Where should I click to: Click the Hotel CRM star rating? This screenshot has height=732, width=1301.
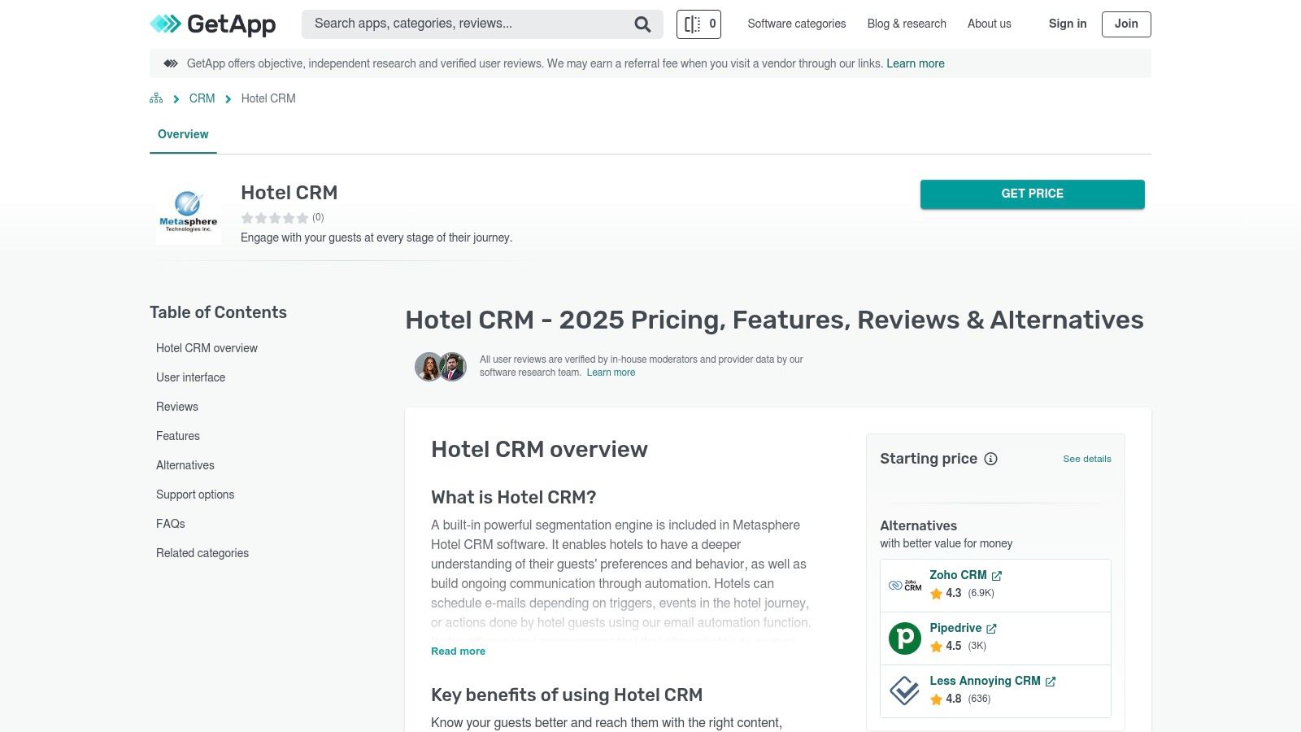pyautogui.click(x=275, y=218)
